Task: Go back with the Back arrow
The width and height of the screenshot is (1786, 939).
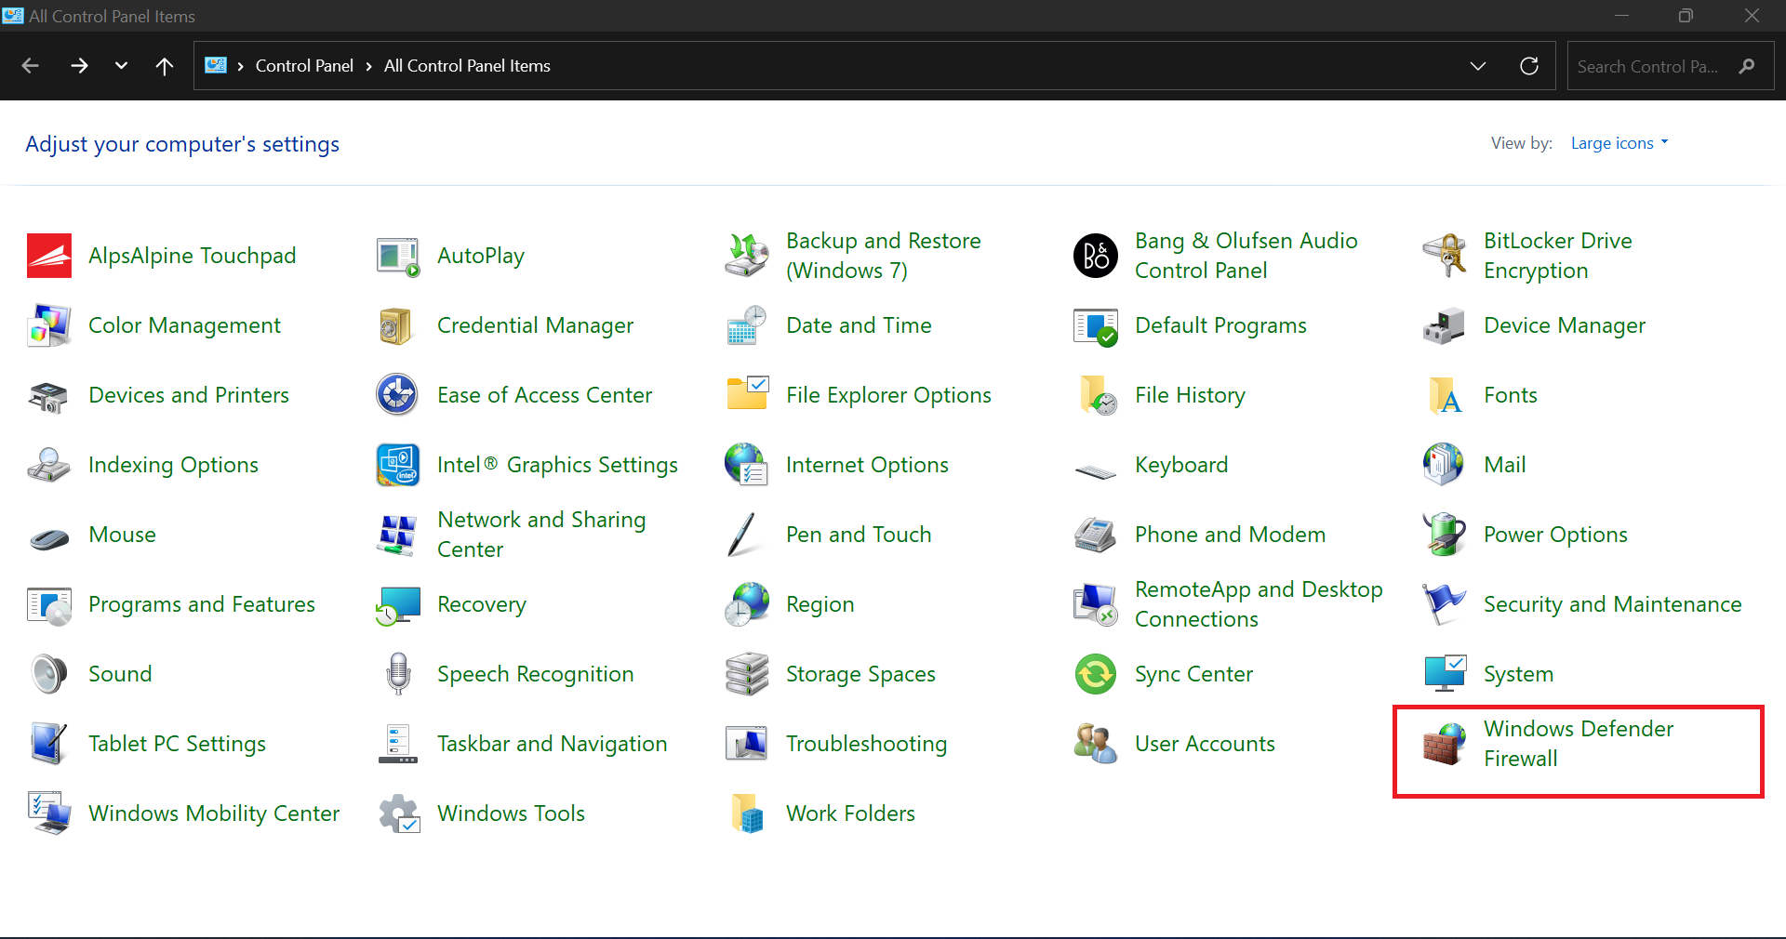Action: (30, 66)
